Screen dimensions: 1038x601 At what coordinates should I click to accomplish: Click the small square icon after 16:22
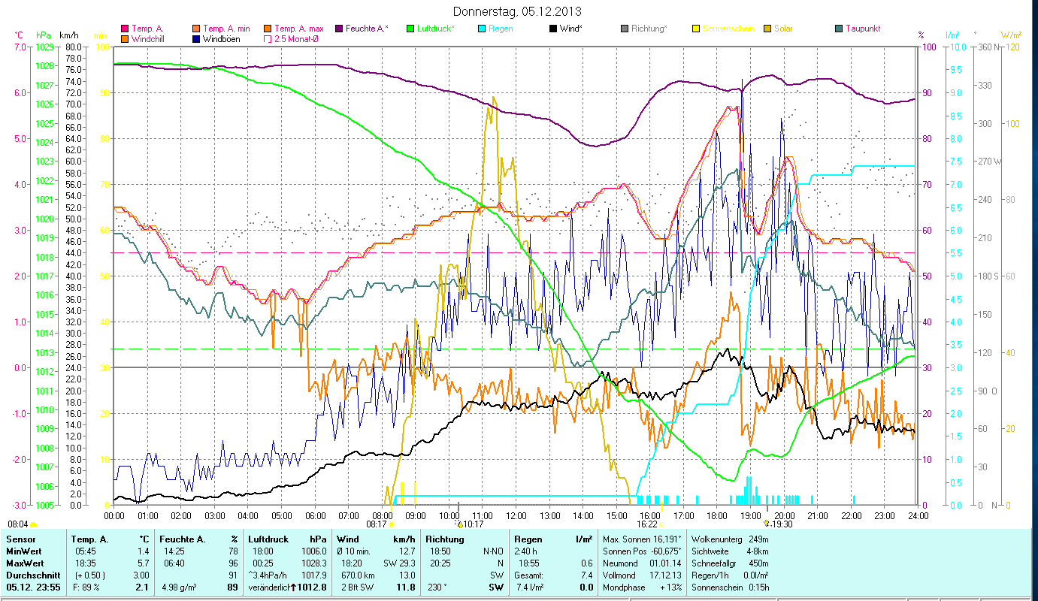point(662,524)
